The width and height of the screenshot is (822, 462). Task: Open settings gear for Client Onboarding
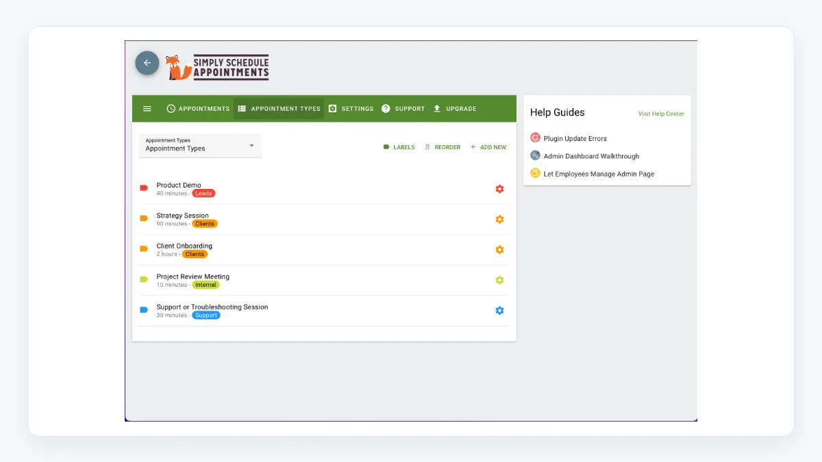[499, 250]
